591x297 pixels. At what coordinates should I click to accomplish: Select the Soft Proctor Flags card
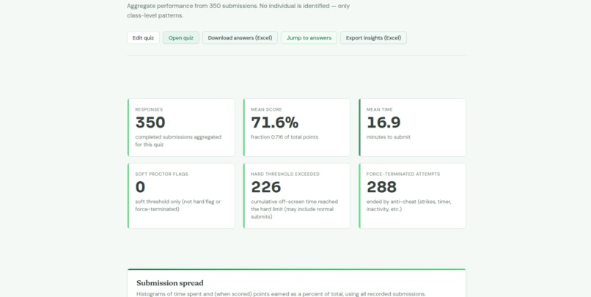[x=181, y=196]
